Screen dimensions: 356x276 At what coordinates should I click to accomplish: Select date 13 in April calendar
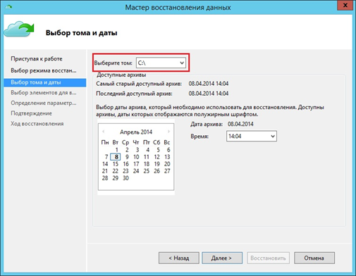coord(167,157)
